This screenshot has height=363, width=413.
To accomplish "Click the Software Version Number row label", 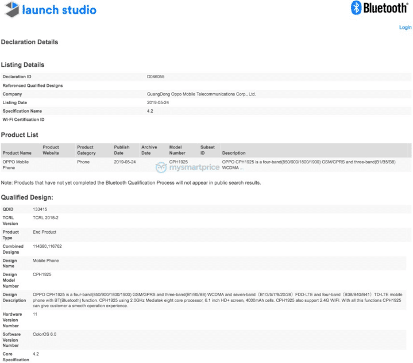I will 11,340.
